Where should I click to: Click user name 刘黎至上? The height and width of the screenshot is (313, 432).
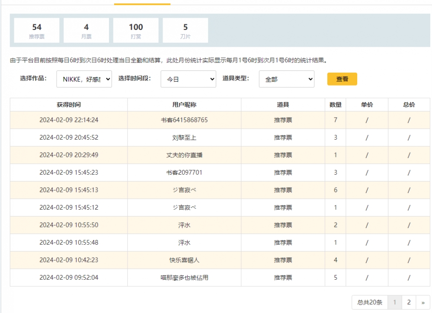pyautogui.click(x=184, y=137)
